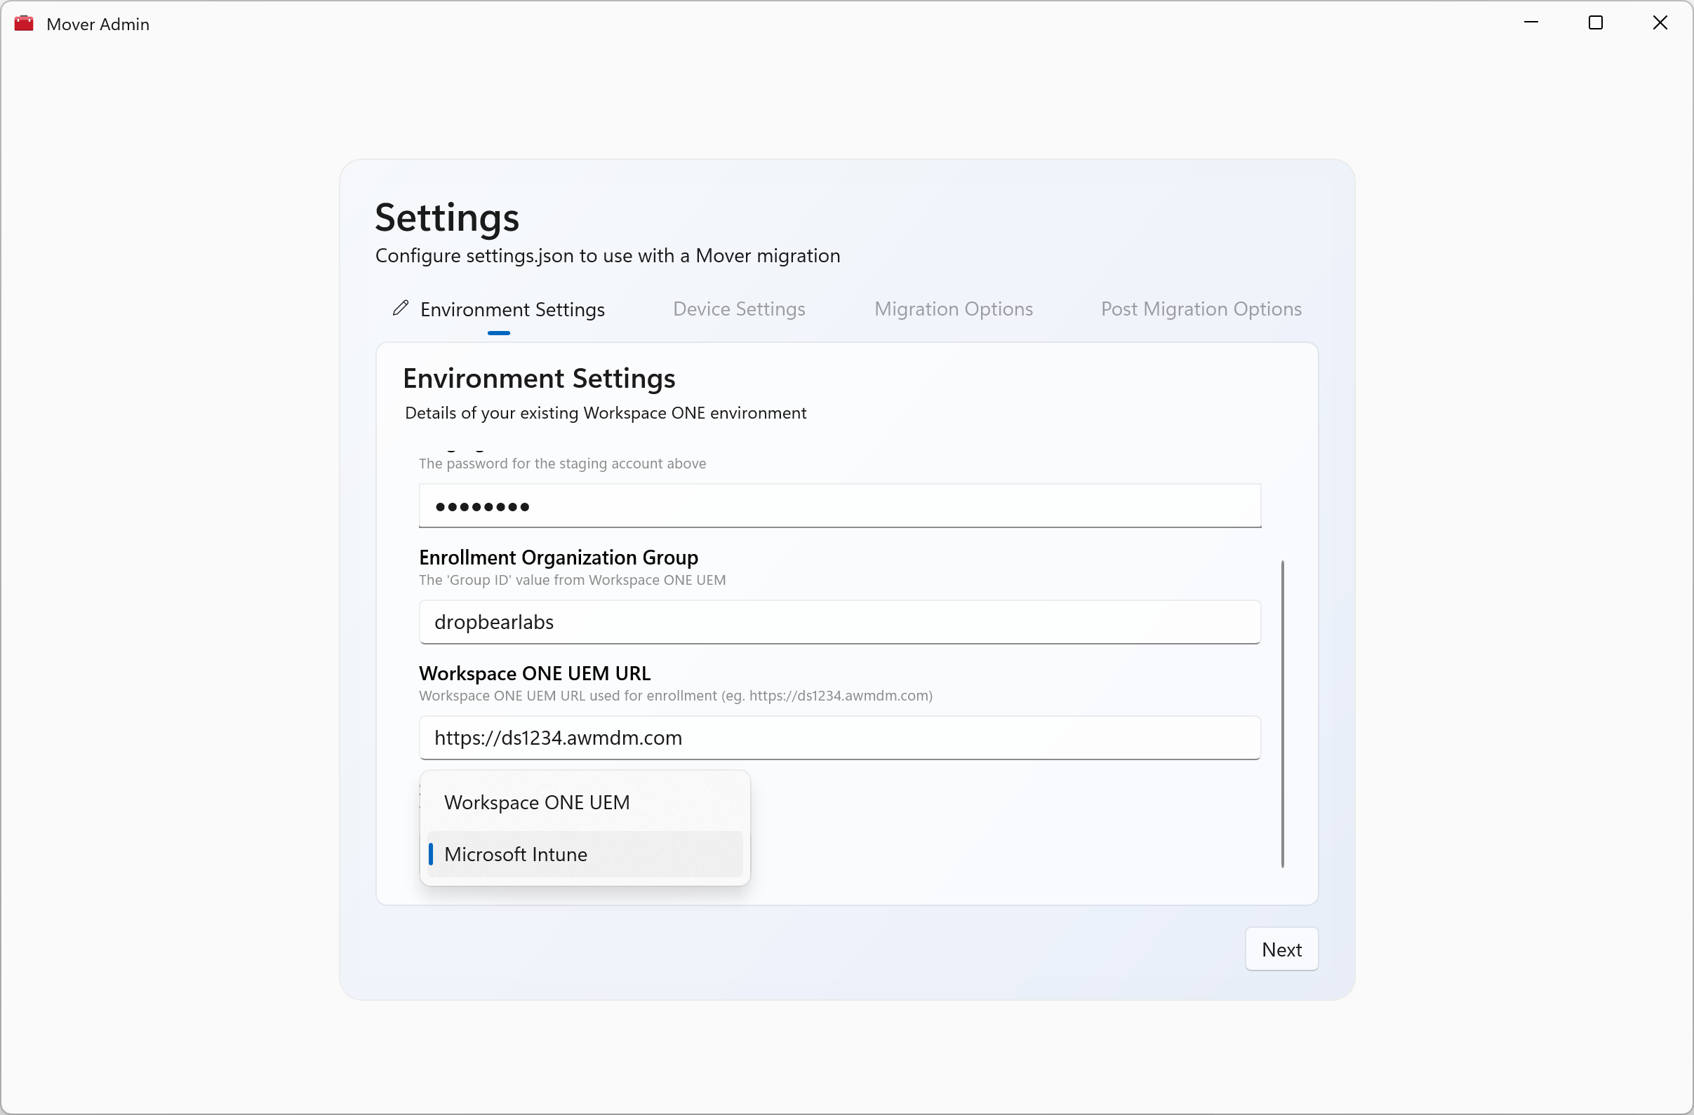Switch to the Device Settings tab
The image size is (1694, 1115).
tap(739, 309)
